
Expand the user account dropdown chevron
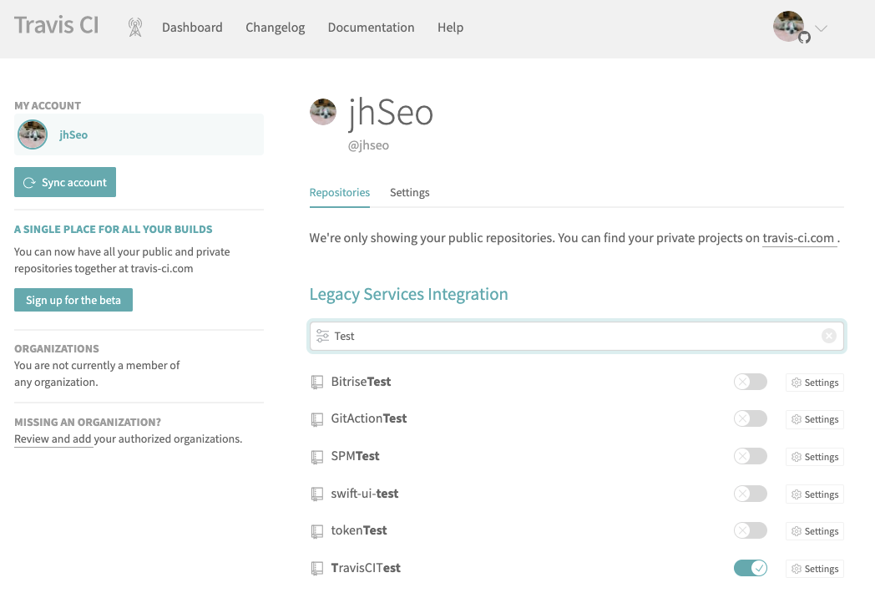[821, 28]
